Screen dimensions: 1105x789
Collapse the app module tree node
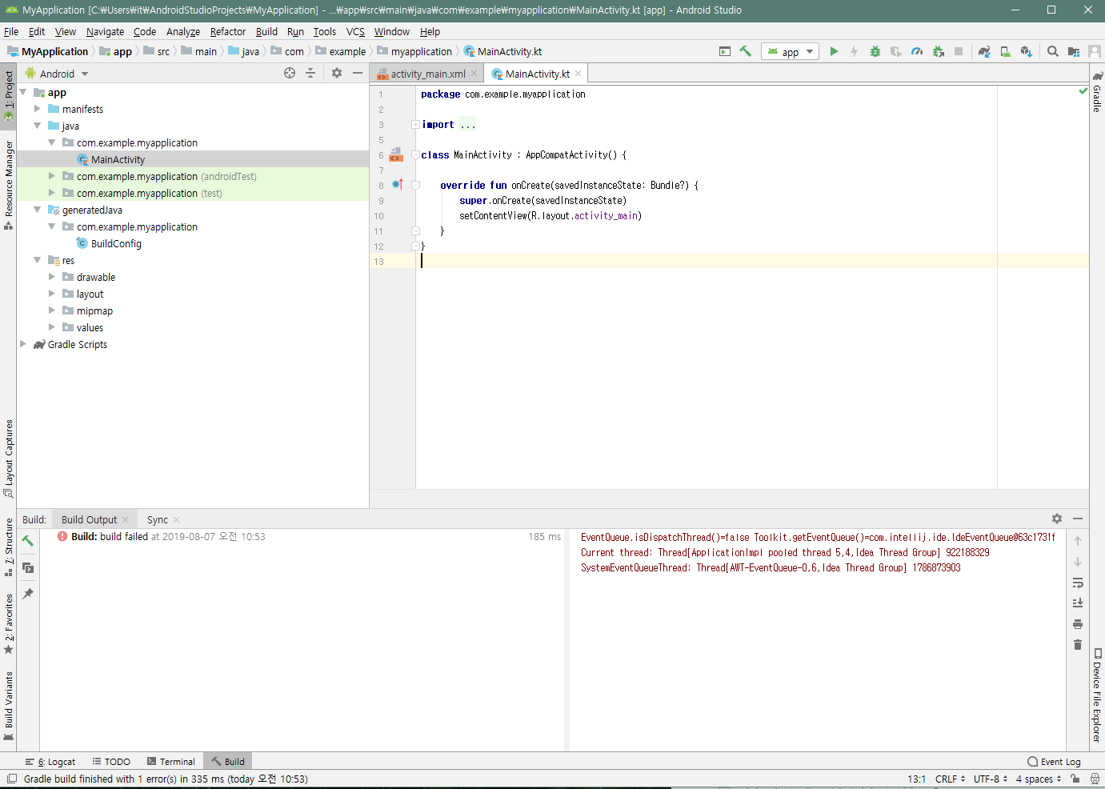pos(23,92)
